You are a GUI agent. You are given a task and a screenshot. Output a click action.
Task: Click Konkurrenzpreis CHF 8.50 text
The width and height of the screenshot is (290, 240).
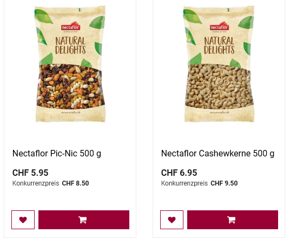50,183
